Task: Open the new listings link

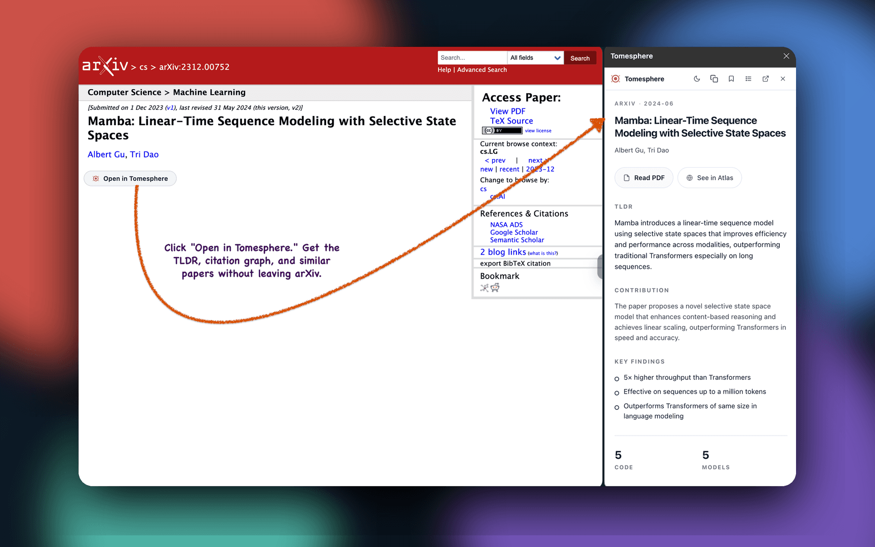Action: point(487,169)
